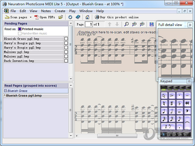Close the Full detail view panel
Image resolution: width=195 pixels, height=146 pixels.
[190, 25]
